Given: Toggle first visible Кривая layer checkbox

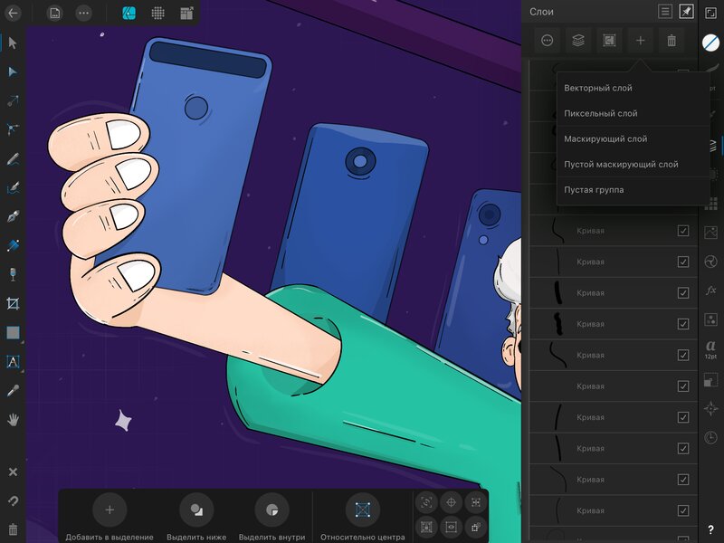Looking at the screenshot, I should 683,231.
